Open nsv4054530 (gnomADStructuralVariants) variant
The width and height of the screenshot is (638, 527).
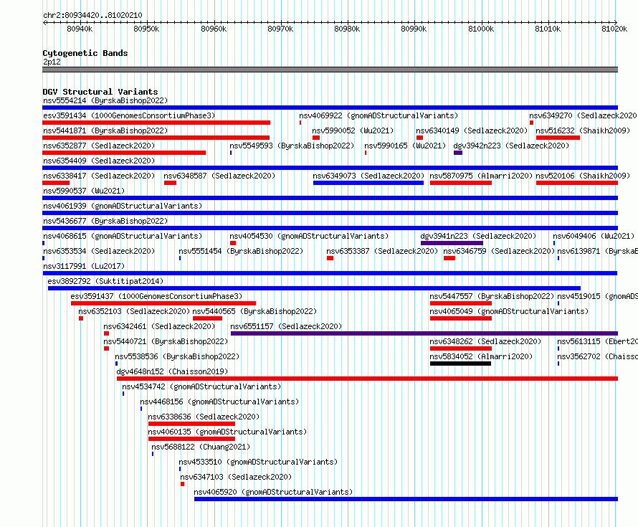point(309,236)
